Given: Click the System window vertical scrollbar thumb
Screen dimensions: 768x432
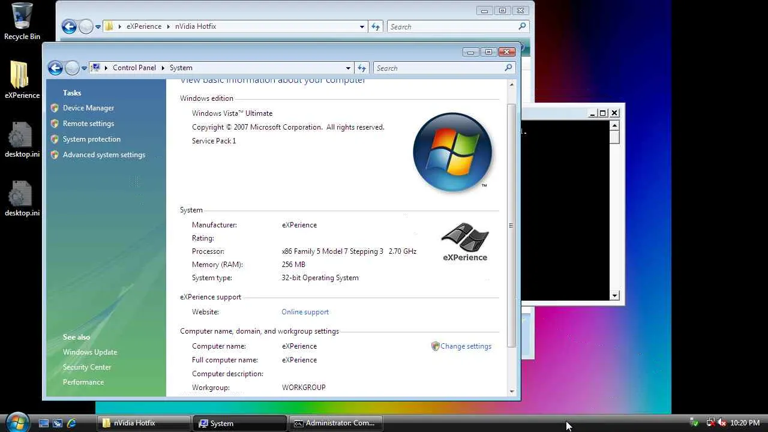Looking at the screenshot, I should coord(512,225).
